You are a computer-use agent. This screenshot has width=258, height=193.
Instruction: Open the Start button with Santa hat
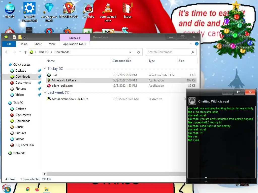[x=6, y=189]
